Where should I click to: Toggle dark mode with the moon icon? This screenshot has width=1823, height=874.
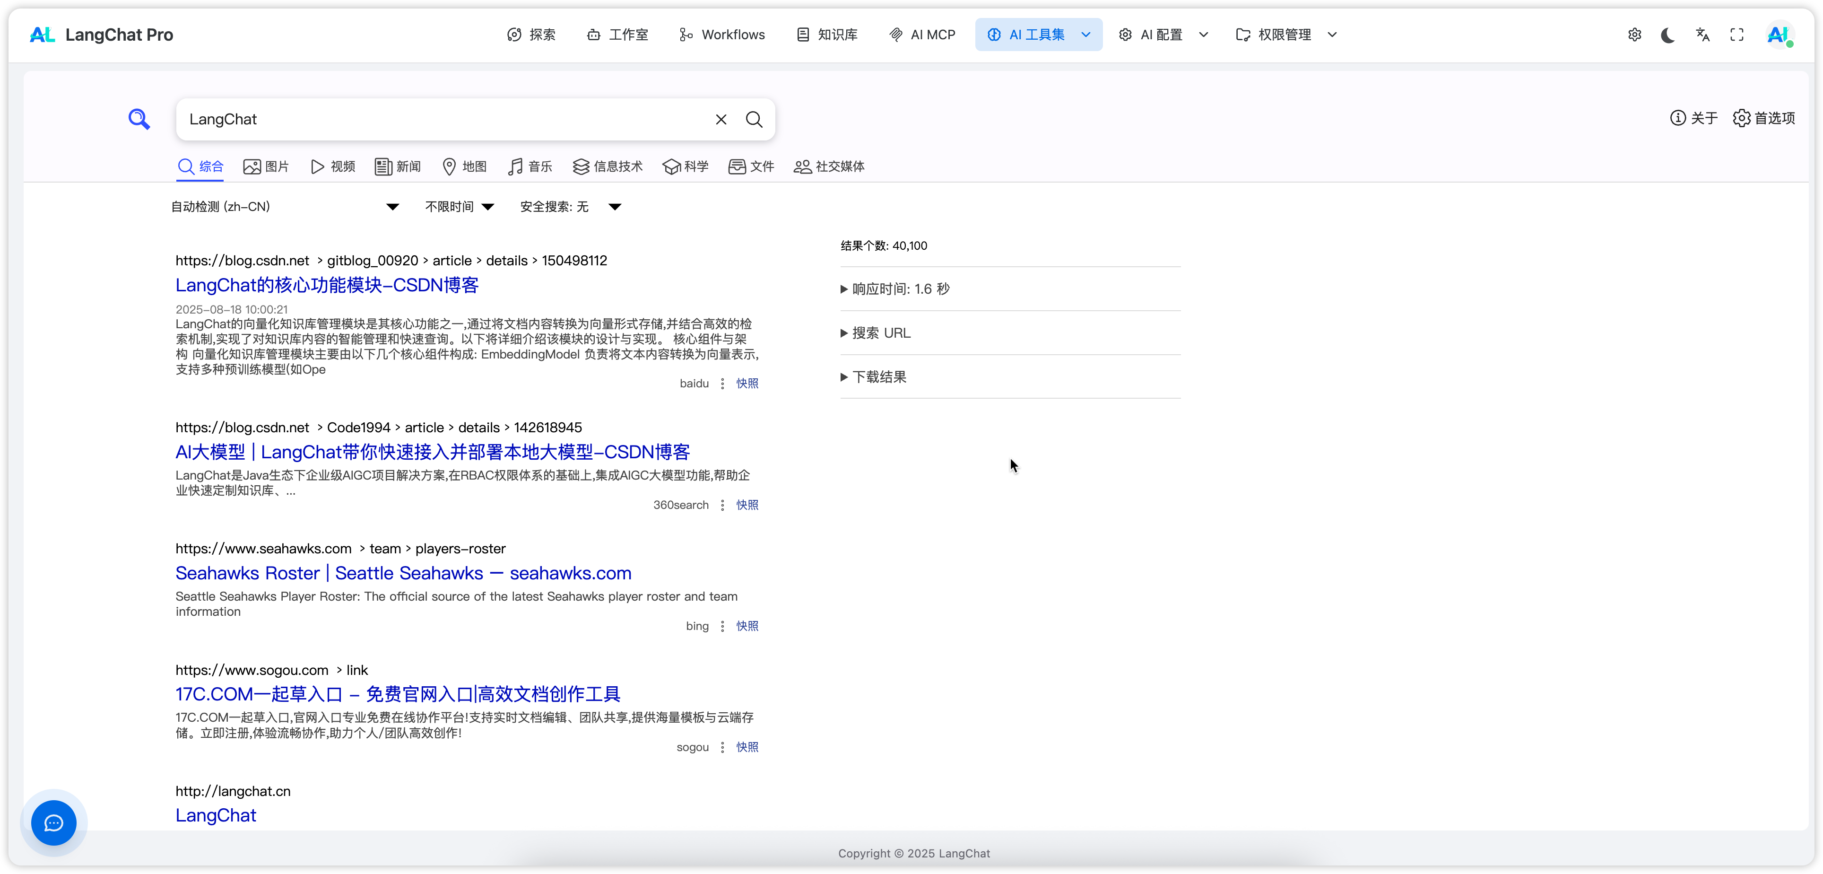point(1668,34)
